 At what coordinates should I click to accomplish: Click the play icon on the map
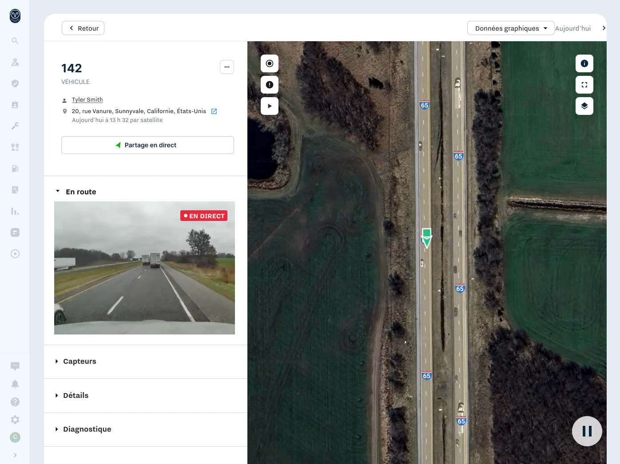tap(269, 106)
